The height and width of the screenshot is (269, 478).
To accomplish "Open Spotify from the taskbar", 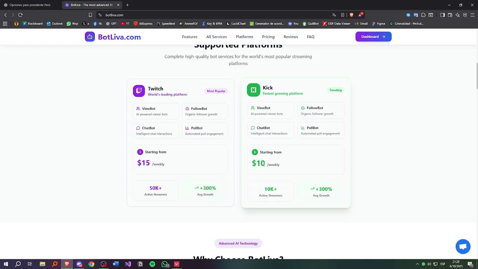I will point(152,264).
